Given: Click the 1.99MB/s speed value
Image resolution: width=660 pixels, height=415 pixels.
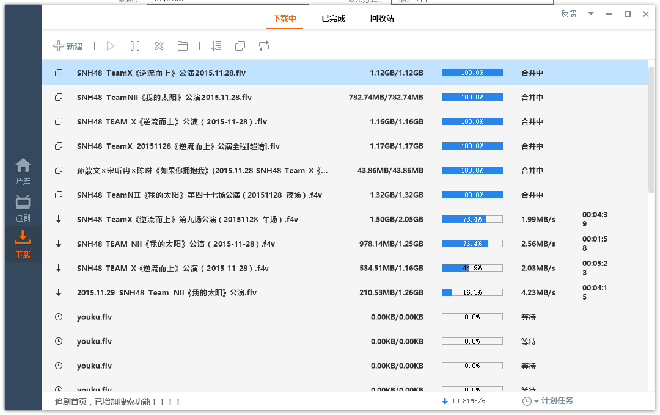Looking at the screenshot, I should tap(538, 219).
